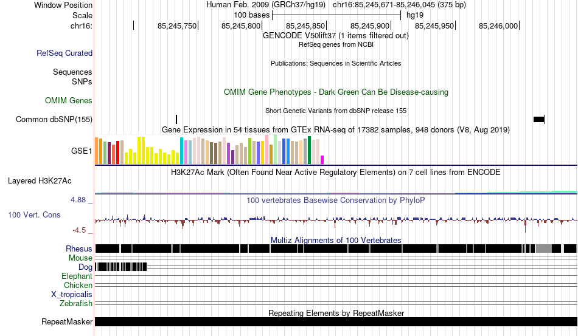Click the 100 bases scale bar

[x=336, y=15]
